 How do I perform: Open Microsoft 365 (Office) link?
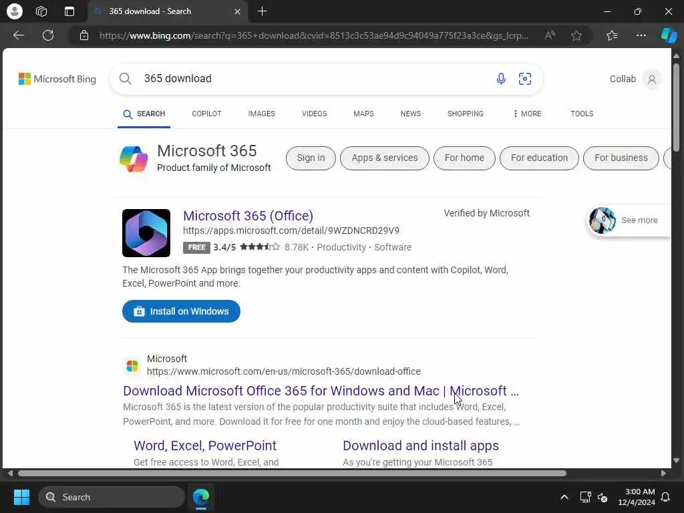click(248, 216)
